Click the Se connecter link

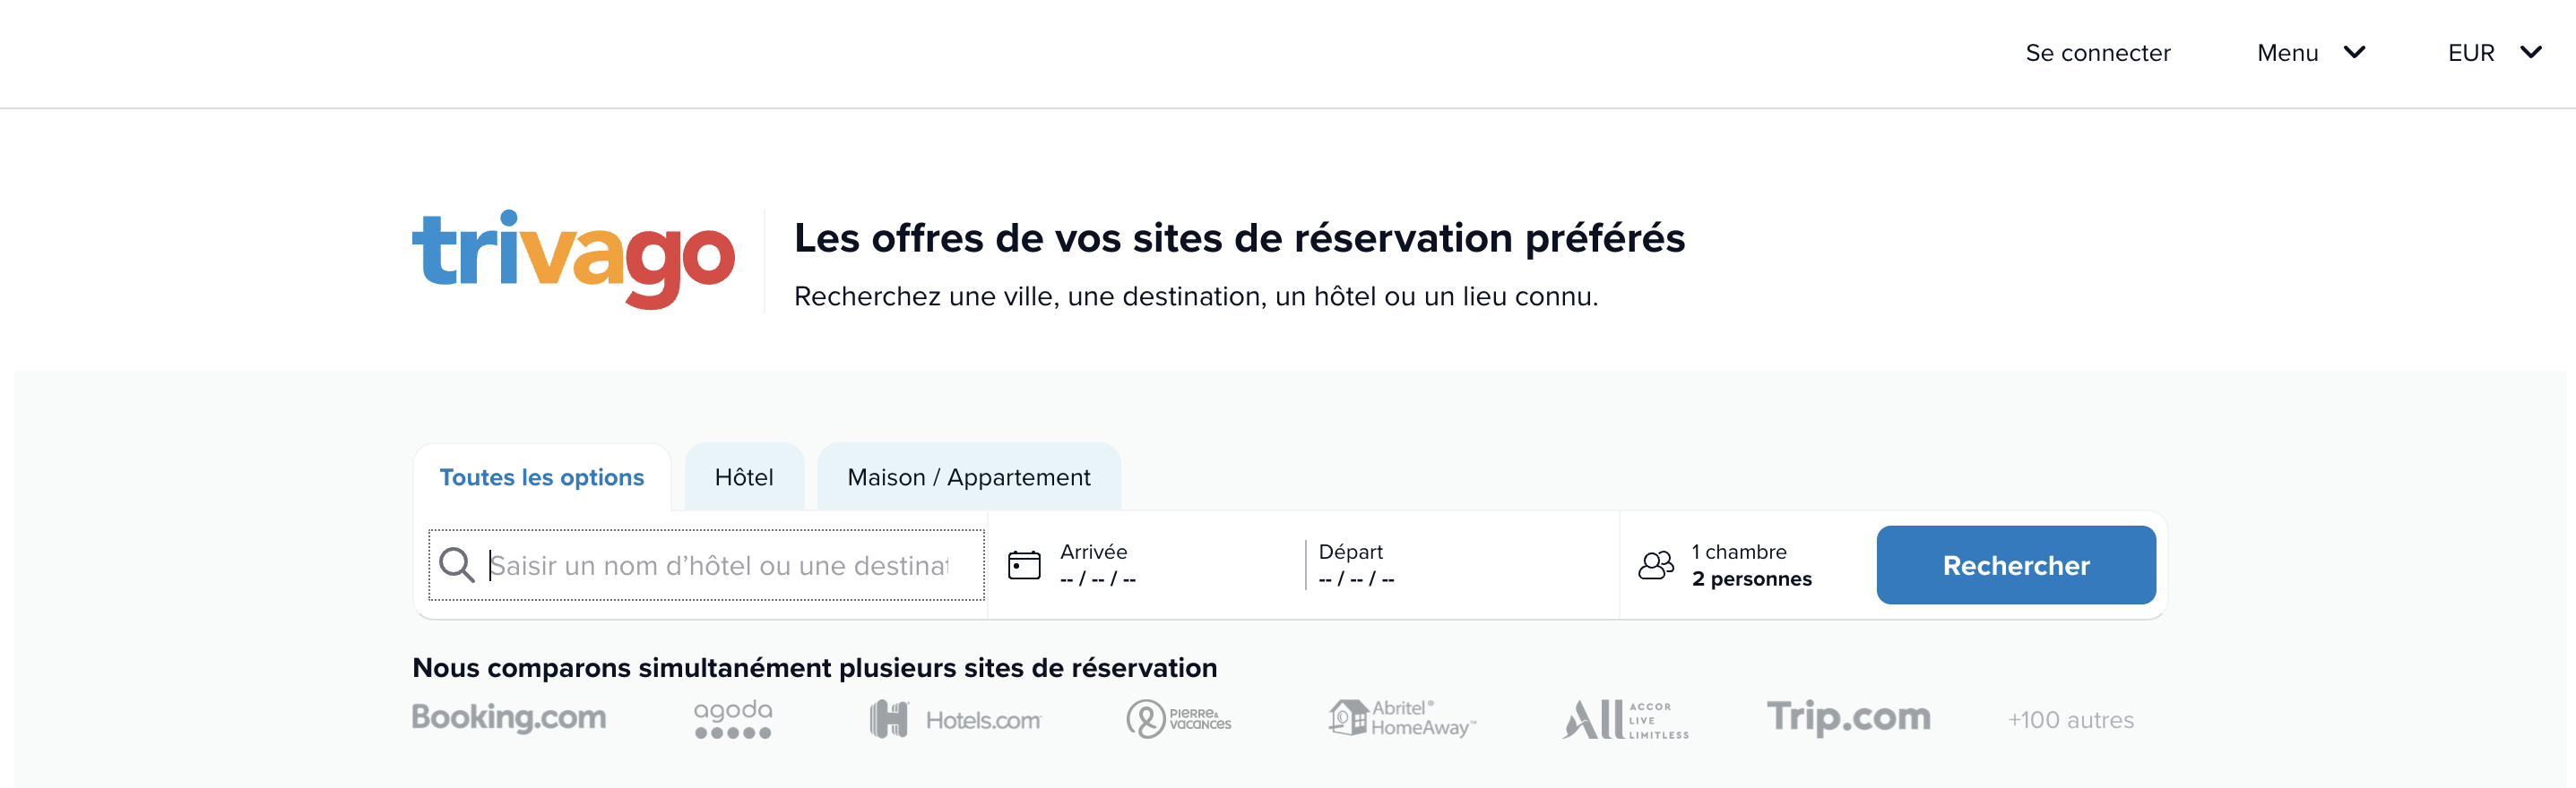[2098, 53]
